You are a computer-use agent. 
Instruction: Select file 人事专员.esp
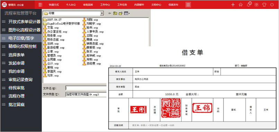point(93,32)
